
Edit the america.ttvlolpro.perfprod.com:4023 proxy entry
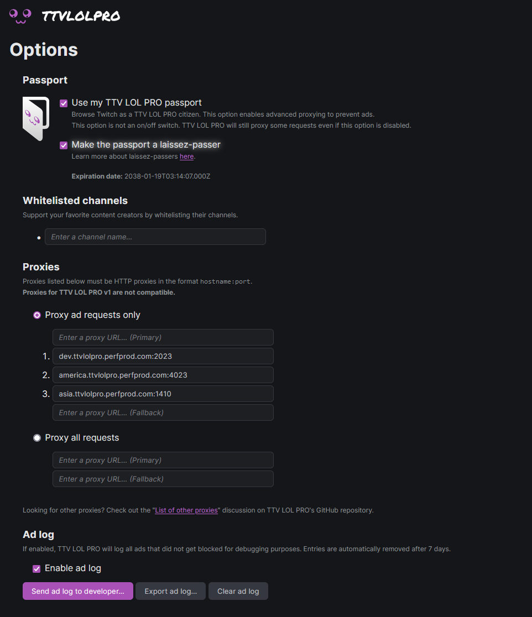pyautogui.click(x=163, y=375)
